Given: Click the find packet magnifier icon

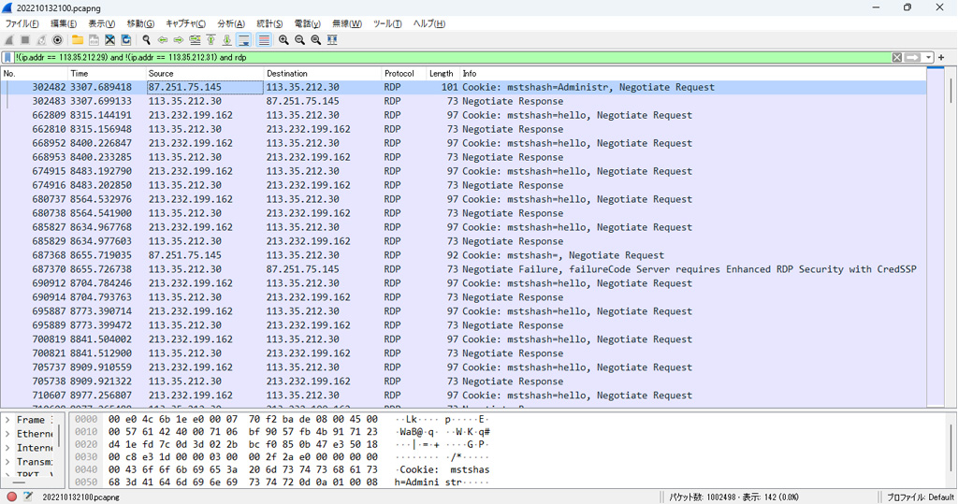Looking at the screenshot, I should 147,39.
